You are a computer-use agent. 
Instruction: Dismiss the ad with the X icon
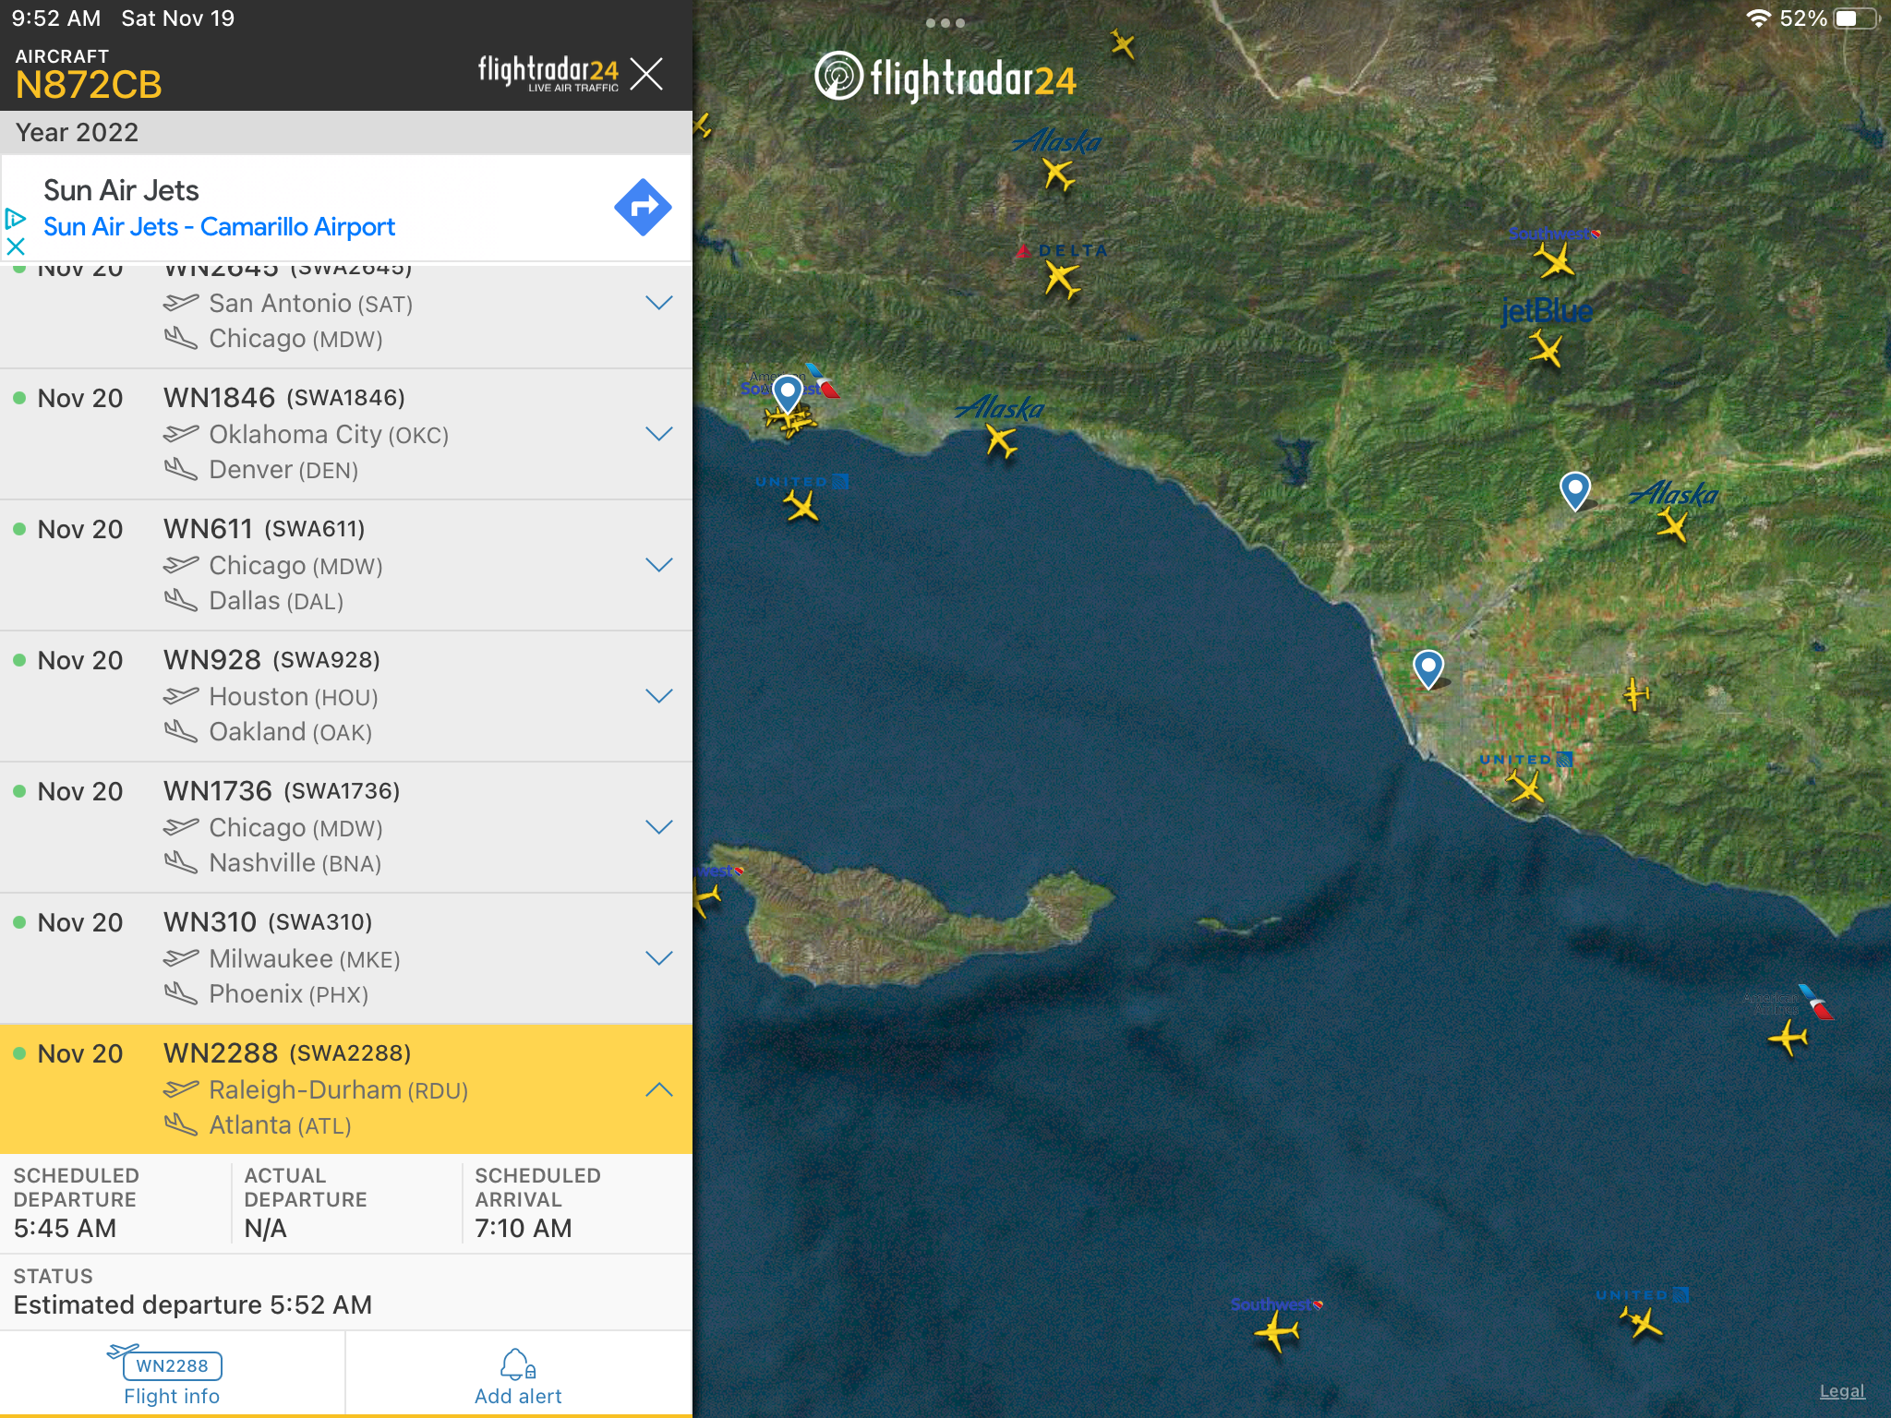coord(16,246)
